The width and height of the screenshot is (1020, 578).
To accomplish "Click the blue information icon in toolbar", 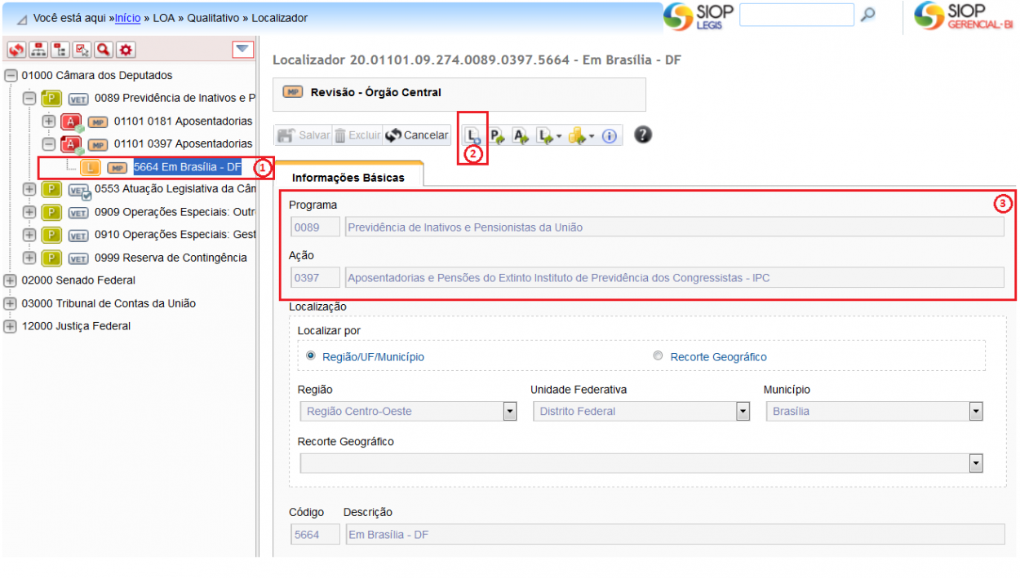I will tap(609, 136).
